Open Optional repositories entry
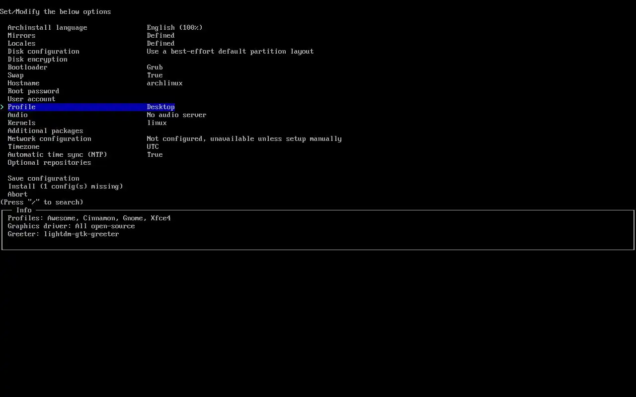 [49, 162]
